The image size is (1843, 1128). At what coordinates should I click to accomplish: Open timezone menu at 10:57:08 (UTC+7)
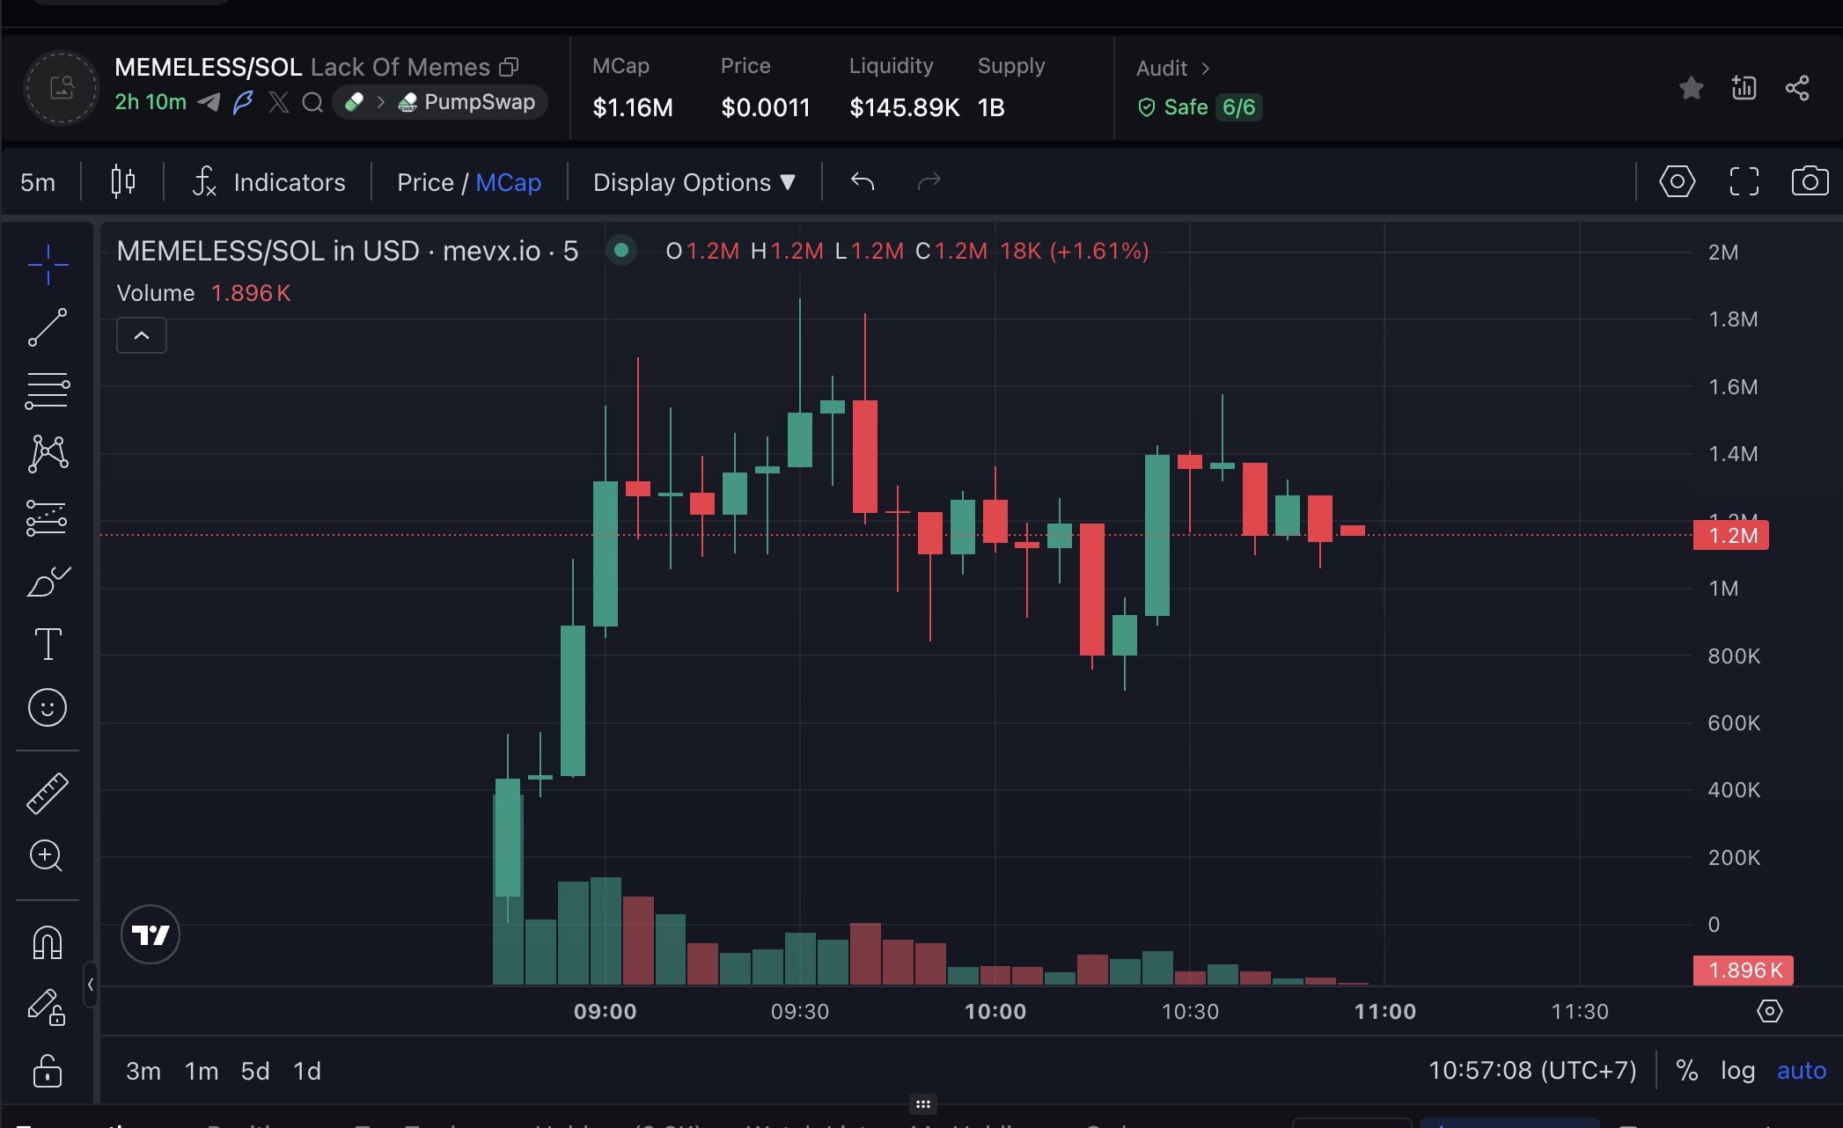pos(1532,1070)
